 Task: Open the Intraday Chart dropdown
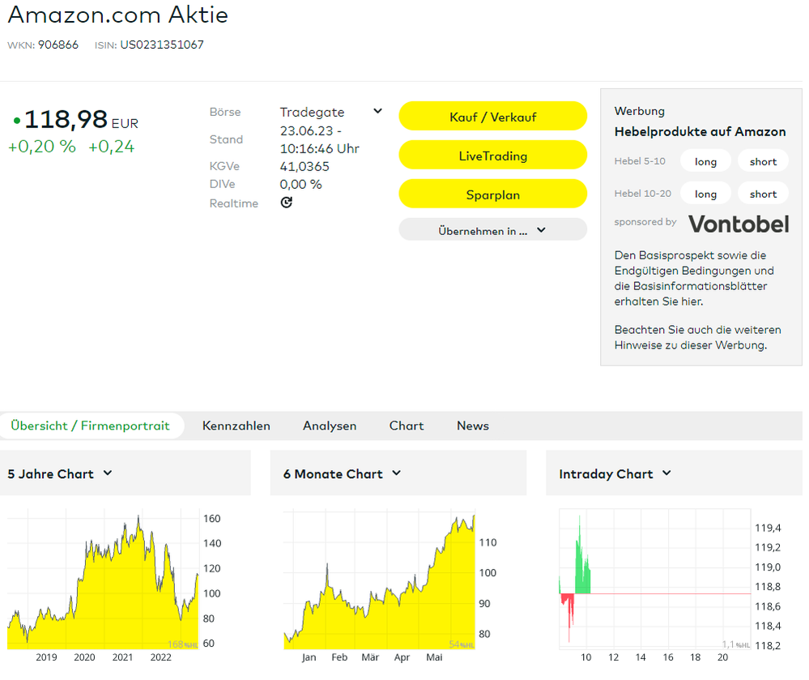pos(666,473)
